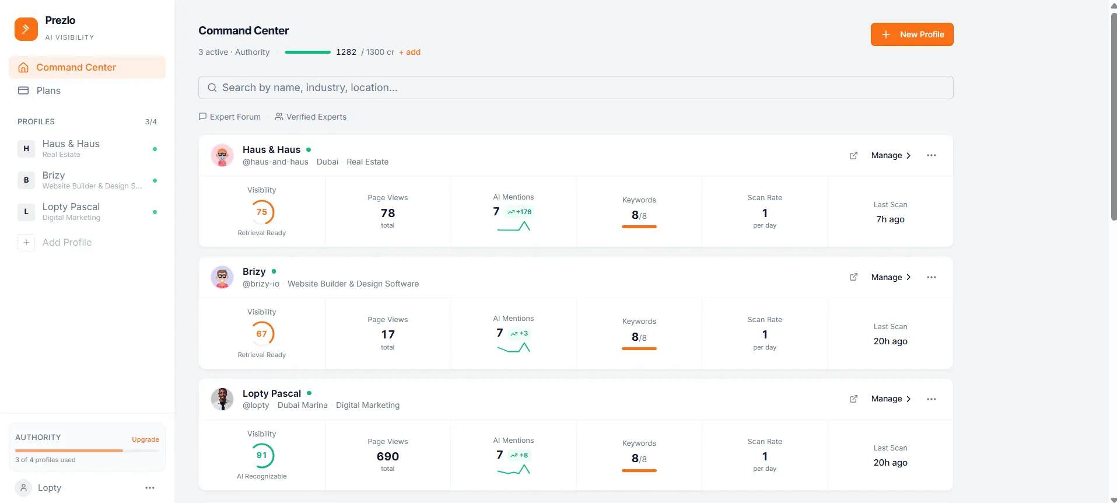This screenshot has width=1117, height=503.
Task: Open three-dot menu for Brizy
Action: pos(932,277)
